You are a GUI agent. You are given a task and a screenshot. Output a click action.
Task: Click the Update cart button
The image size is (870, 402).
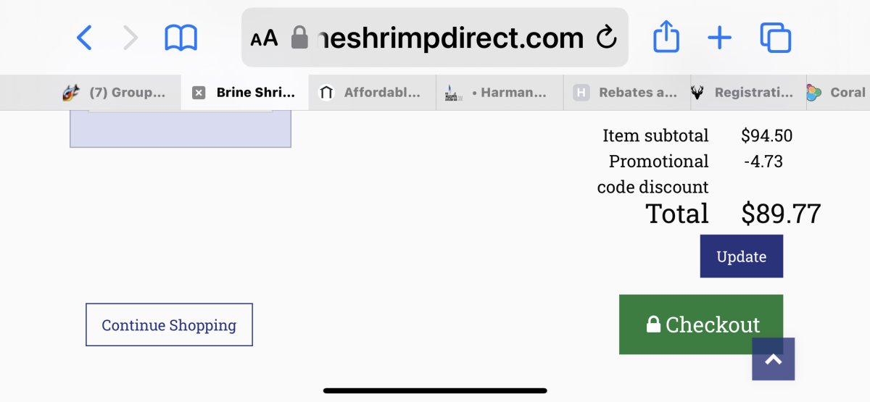741,256
